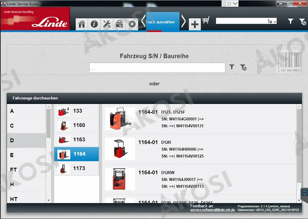This screenshot has height=219, width=308.
Task: Open the toolbox icon in the toolbar
Action: (119, 24)
